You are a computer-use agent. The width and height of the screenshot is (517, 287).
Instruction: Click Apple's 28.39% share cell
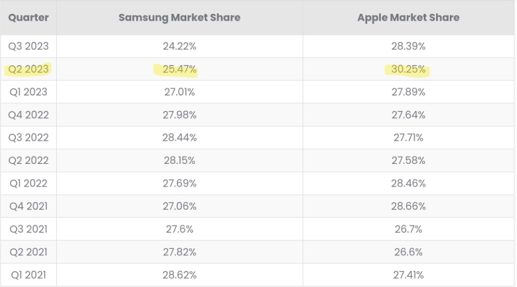click(408, 47)
